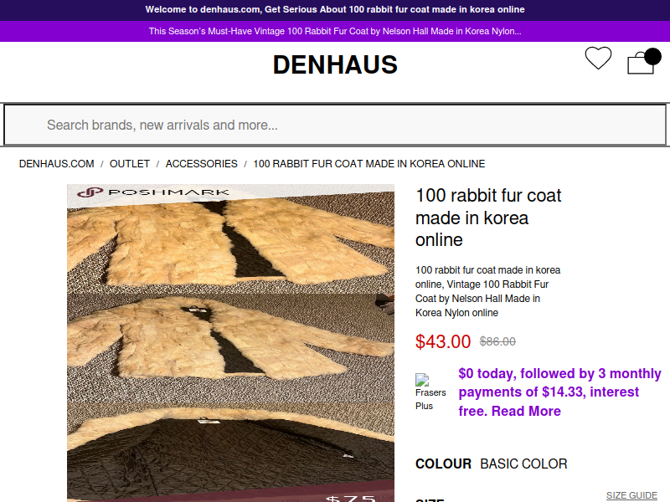Click the $43.00 sale price
This screenshot has width=670, height=502.
pos(443,341)
